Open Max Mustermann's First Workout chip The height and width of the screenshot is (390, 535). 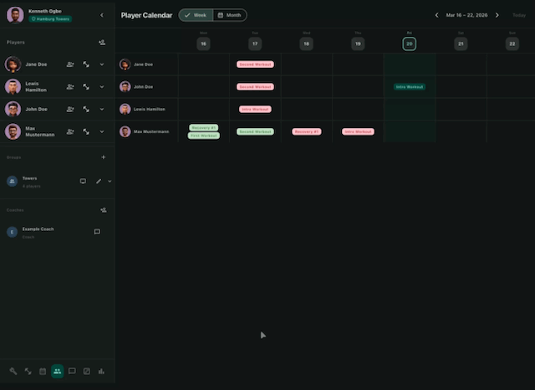coord(204,136)
